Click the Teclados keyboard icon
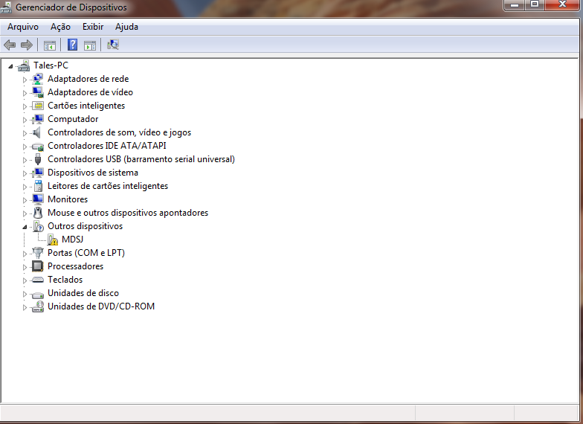This screenshot has height=424, width=583. pos(37,280)
